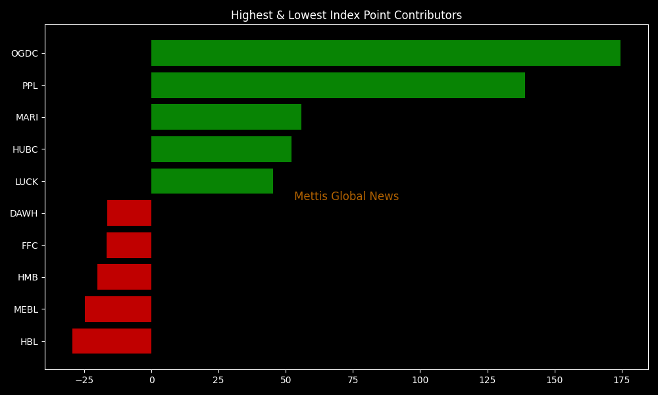Click the PPL axis label
The width and height of the screenshot is (658, 395).
coord(30,86)
